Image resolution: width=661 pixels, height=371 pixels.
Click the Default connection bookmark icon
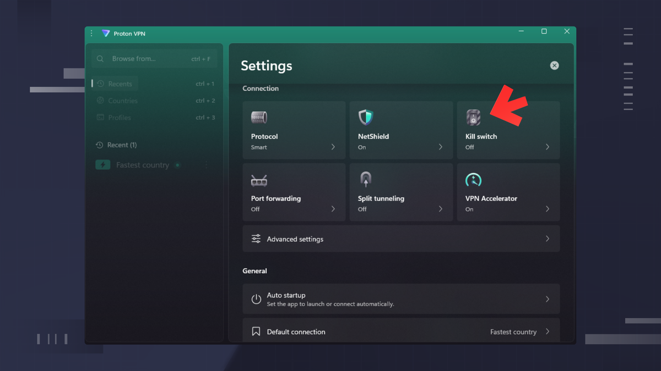pyautogui.click(x=256, y=331)
